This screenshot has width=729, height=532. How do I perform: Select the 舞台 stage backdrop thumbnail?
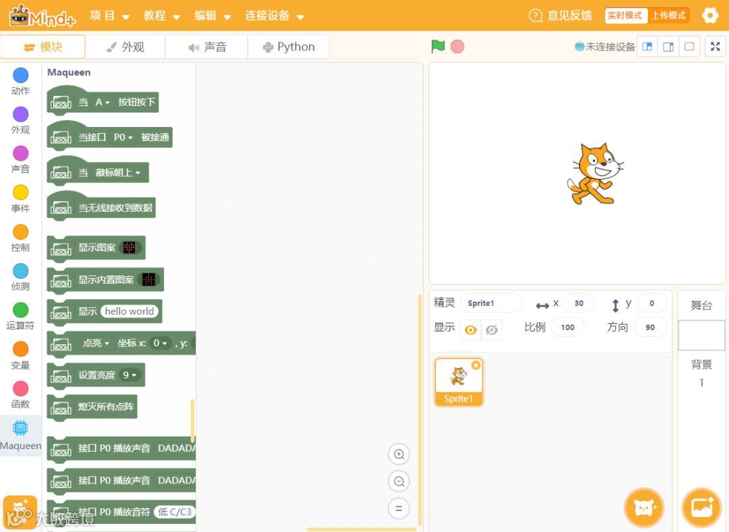click(x=701, y=335)
